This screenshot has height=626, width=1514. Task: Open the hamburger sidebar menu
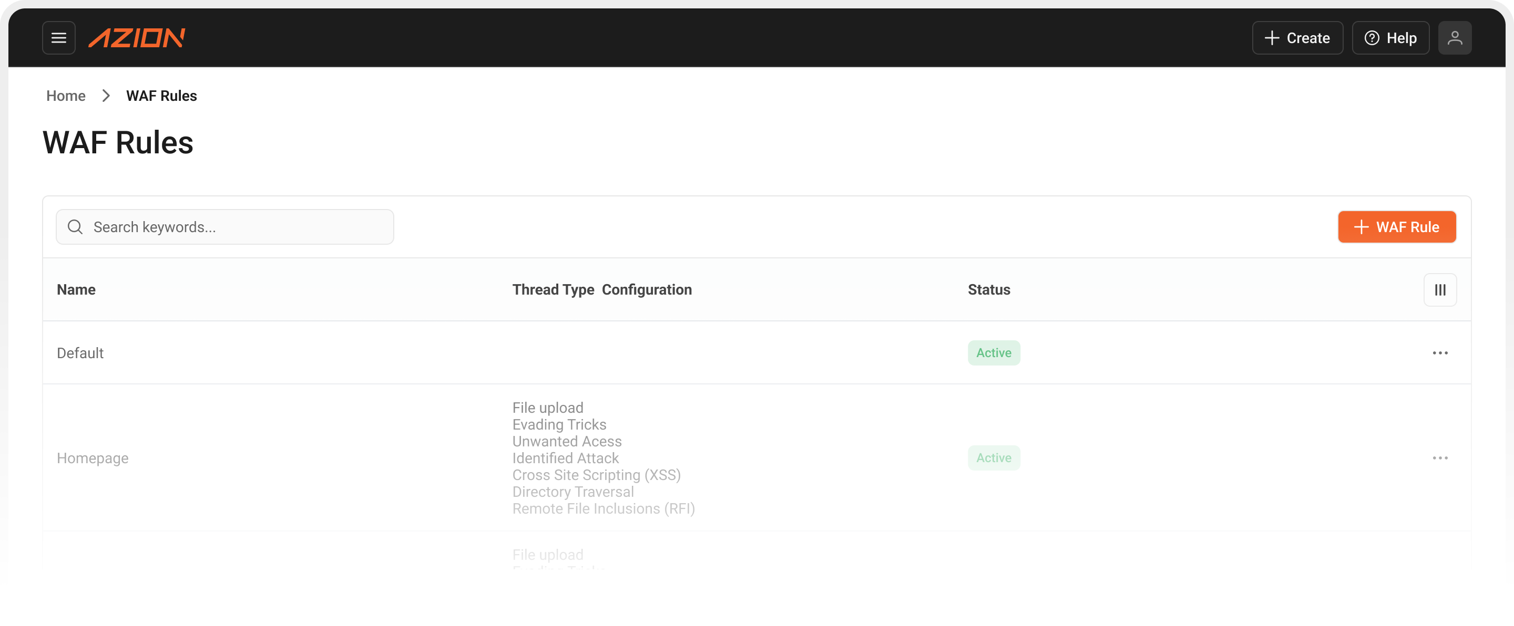(58, 38)
